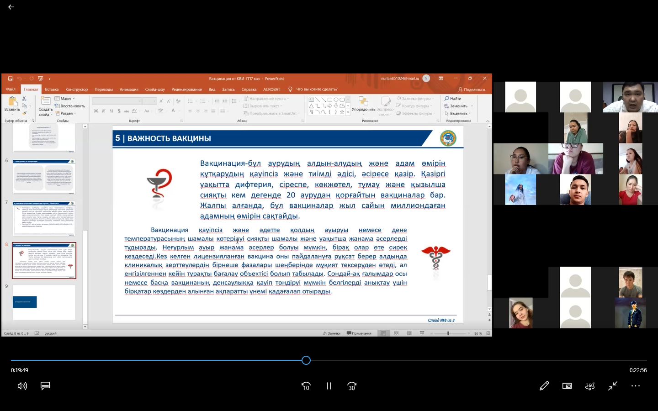Screen dimensions: 658x411
Task: Toggle underline Ч formatting
Action: pyautogui.click(x=111, y=111)
